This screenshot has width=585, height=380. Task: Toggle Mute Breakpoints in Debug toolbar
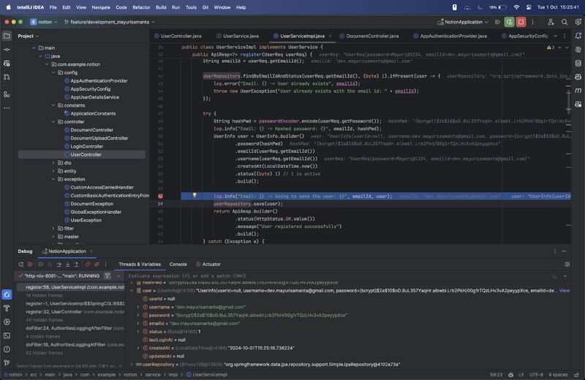click(97, 264)
